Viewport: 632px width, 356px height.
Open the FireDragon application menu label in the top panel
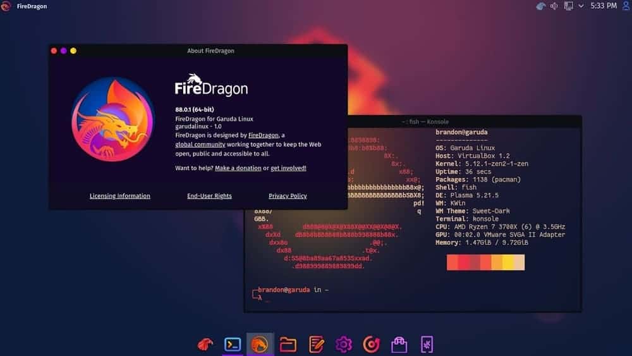(32, 6)
